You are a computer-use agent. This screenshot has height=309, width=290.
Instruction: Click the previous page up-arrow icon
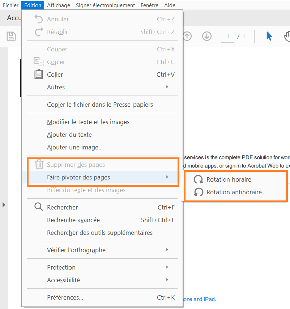click(x=187, y=36)
